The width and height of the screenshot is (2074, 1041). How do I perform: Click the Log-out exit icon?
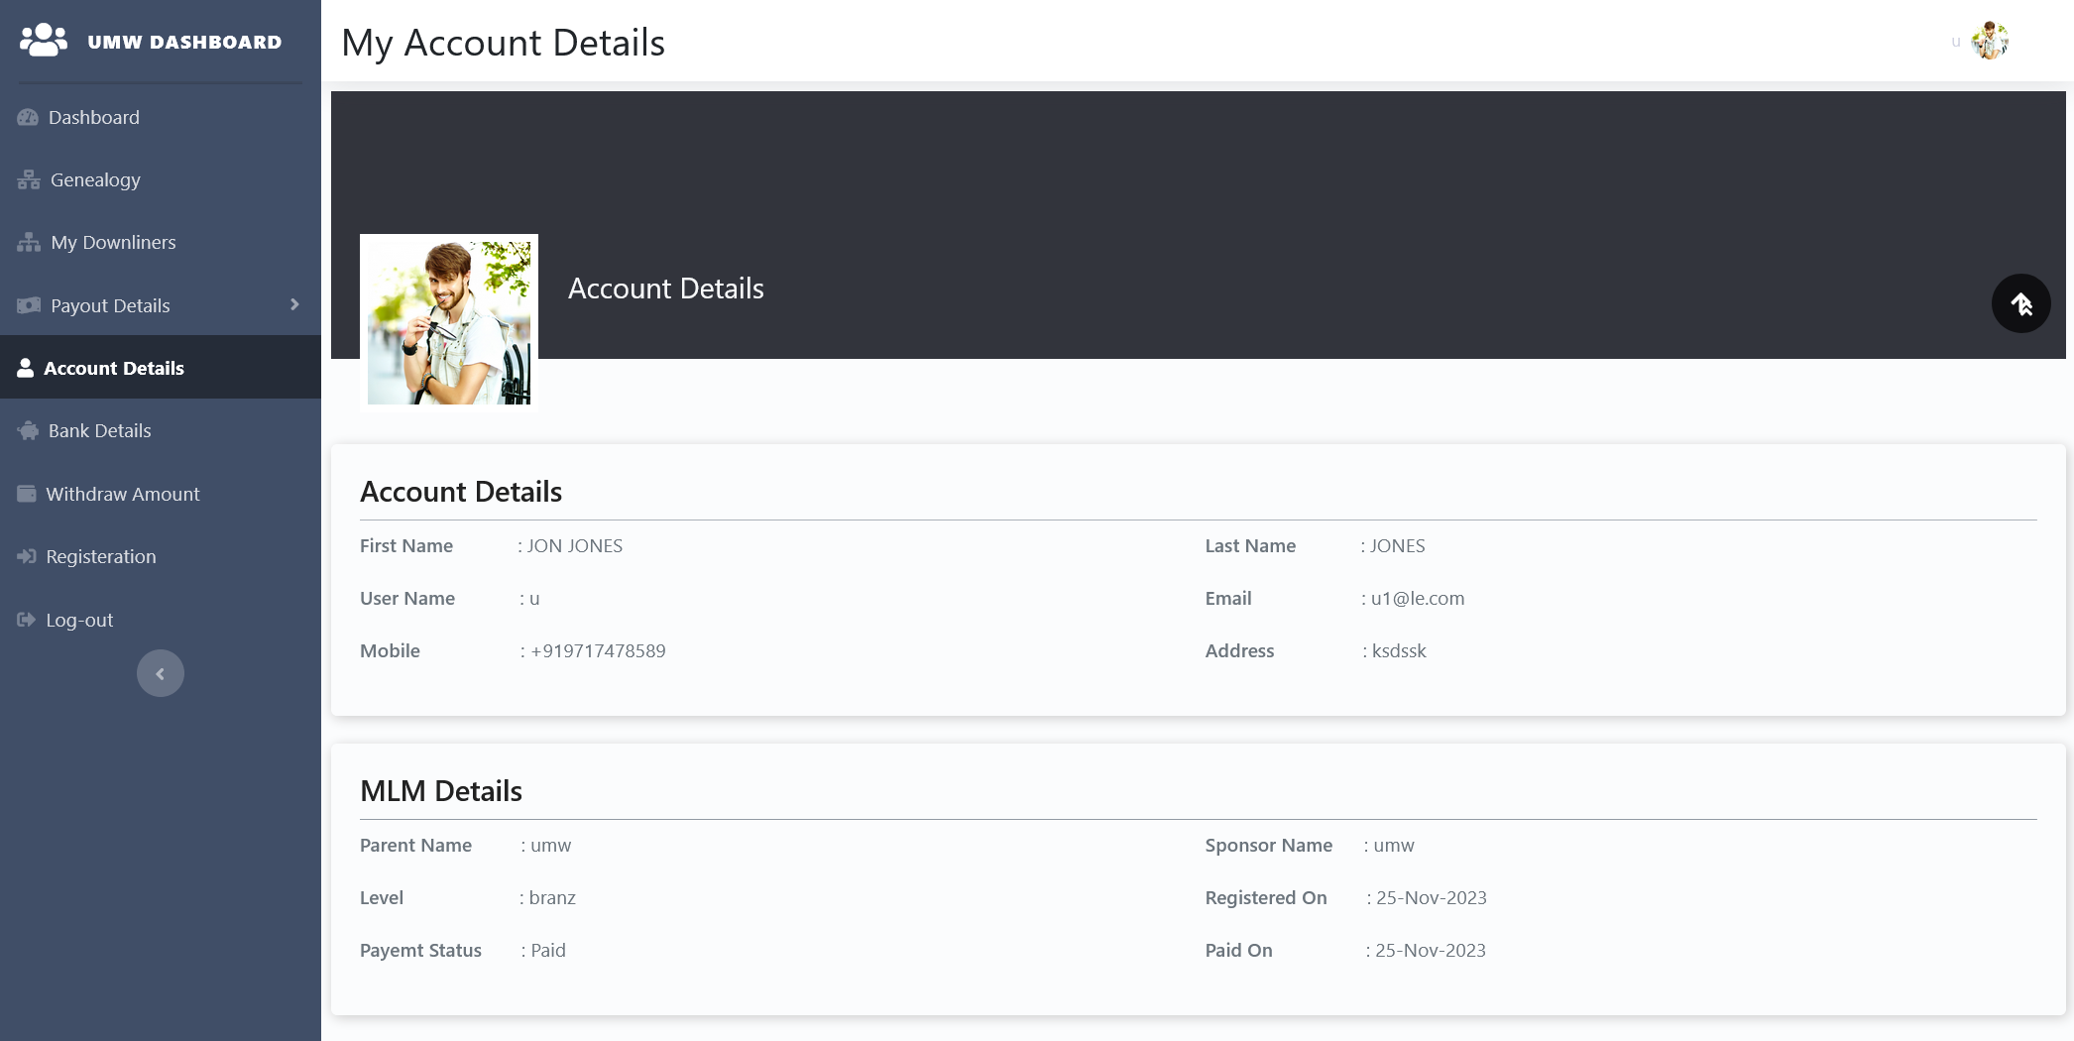[27, 621]
